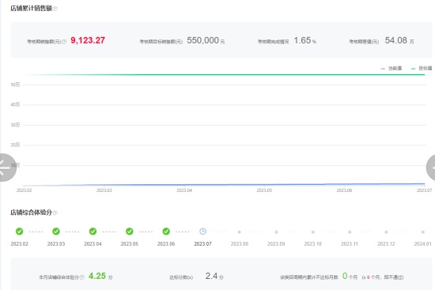Viewport: 435px width, 290px height.
Task: Click the 2023.03 x-axis label under chart
Action: 104,190
